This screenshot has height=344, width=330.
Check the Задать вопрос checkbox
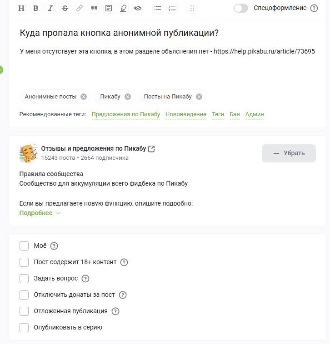tap(24, 279)
